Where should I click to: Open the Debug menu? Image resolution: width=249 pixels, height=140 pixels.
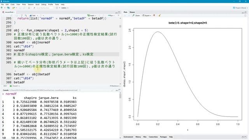[x=44, y=4]
